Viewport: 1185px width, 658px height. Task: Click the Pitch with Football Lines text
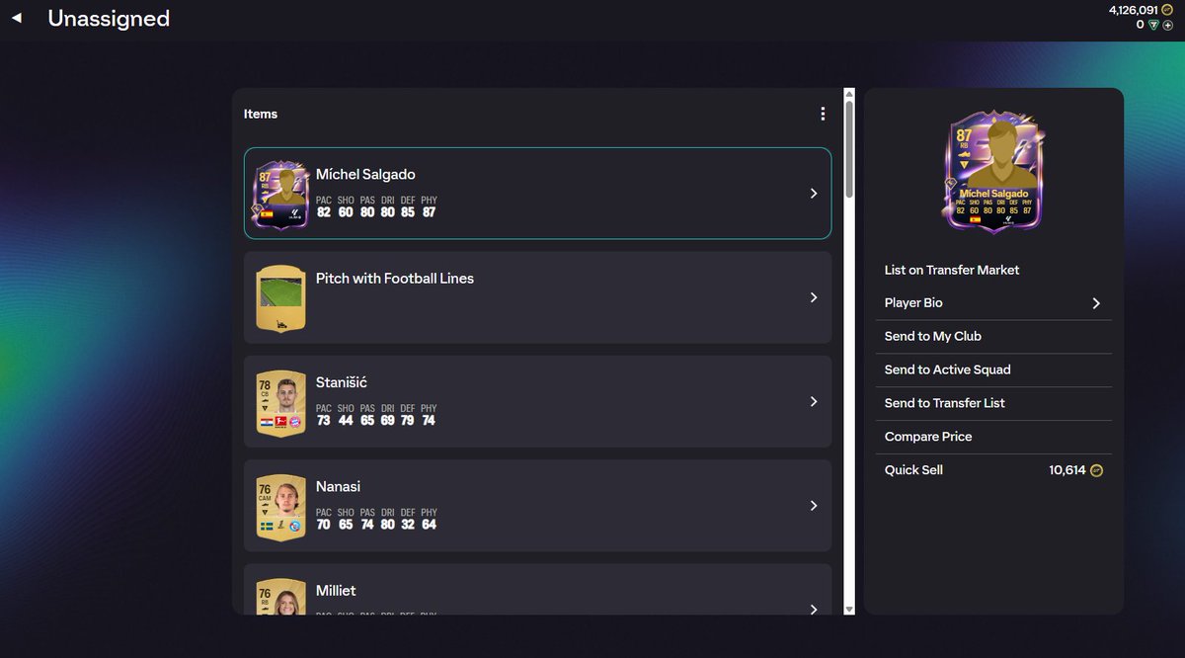(395, 279)
